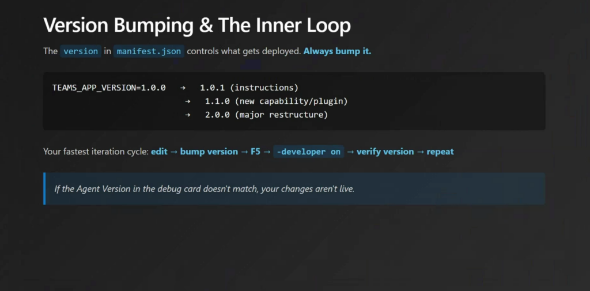
Task: Click the 'Always bump it.' highlighted text
Action: pos(337,51)
